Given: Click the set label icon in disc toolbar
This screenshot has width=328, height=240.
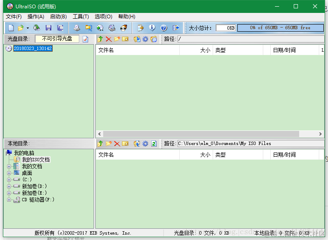Looking at the screenshot, I should (154, 39).
